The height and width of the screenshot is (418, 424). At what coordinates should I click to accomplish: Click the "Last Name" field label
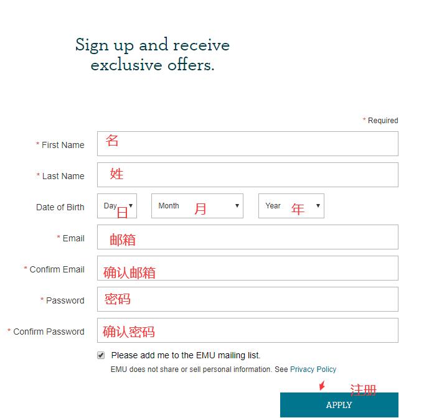(63, 176)
